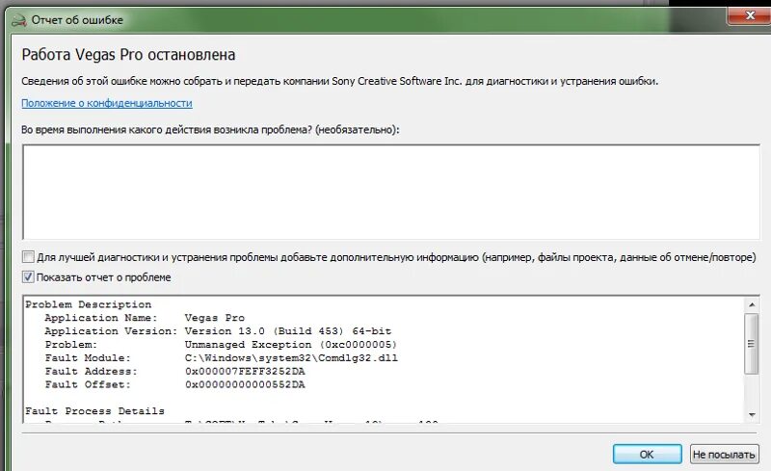Click the 'Version 13.0 (Build 453) 64-bit' value
Screen dimensions: 771x471
click(288, 331)
